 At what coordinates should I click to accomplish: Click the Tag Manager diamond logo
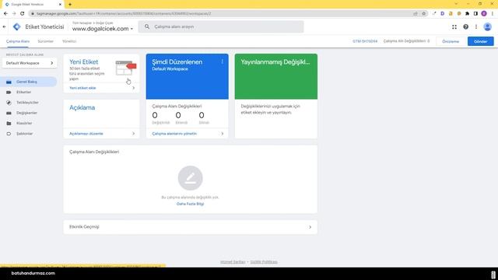17,27
